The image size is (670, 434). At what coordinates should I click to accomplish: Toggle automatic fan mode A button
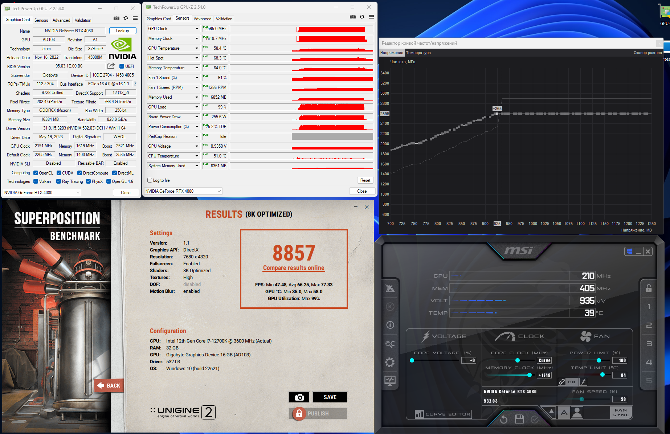point(564,413)
